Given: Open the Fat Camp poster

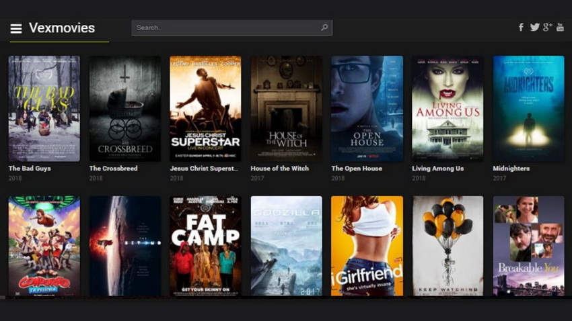Looking at the screenshot, I should [x=205, y=246].
